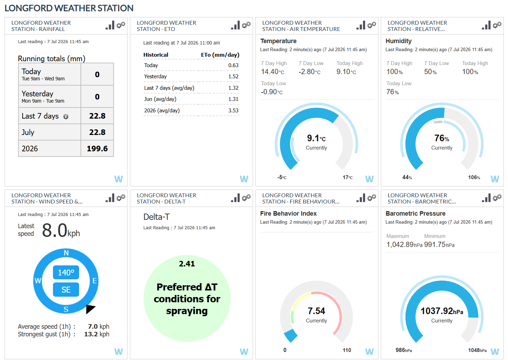This screenshot has width=508, height=360.
Task: Click the Delta-T value 2.41
Action: point(187,264)
